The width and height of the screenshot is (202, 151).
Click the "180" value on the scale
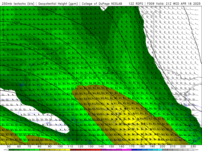click(x=142, y=146)
